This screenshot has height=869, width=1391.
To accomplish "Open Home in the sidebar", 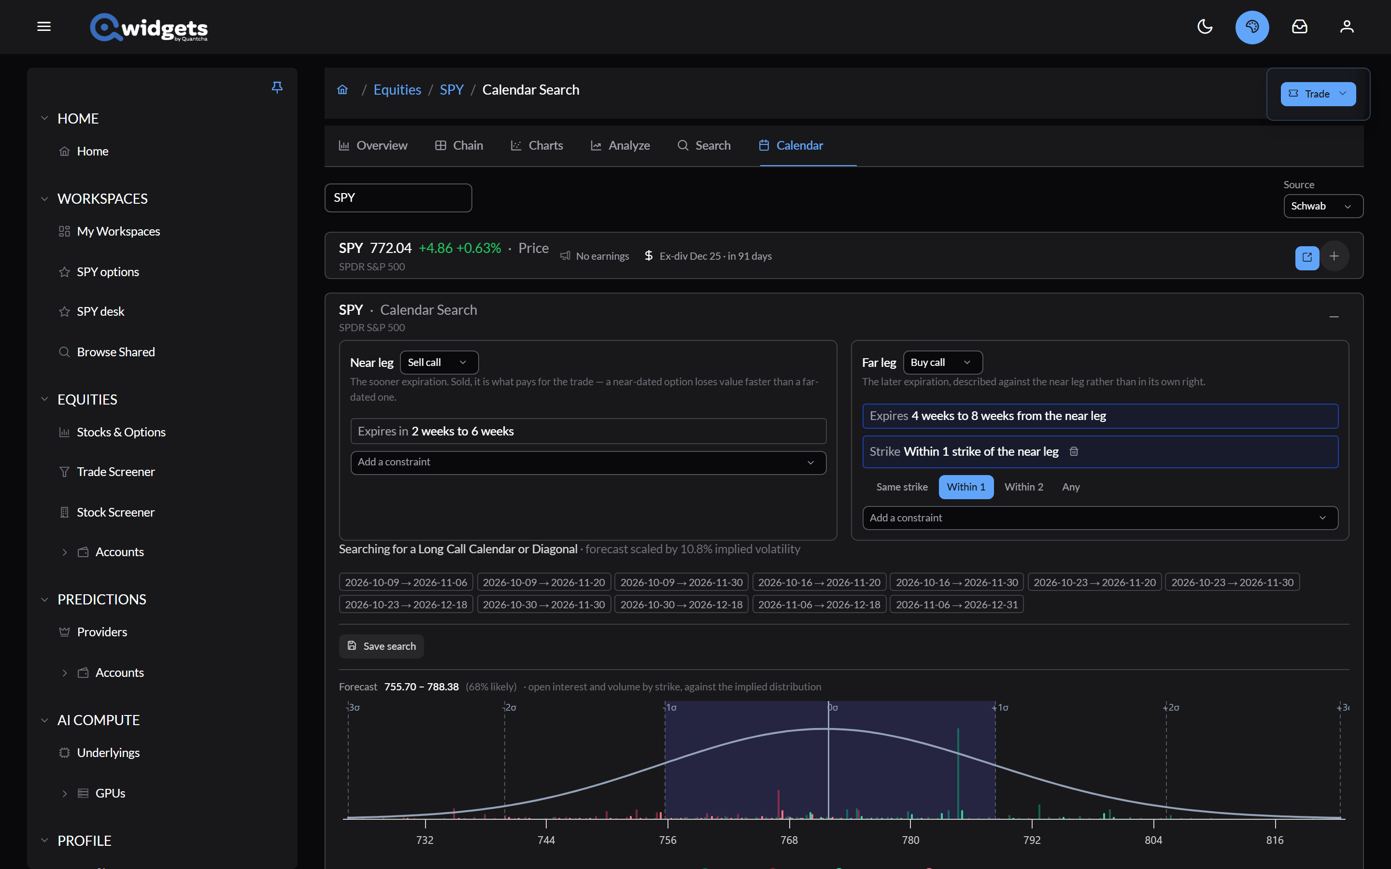I will point(93,151).
